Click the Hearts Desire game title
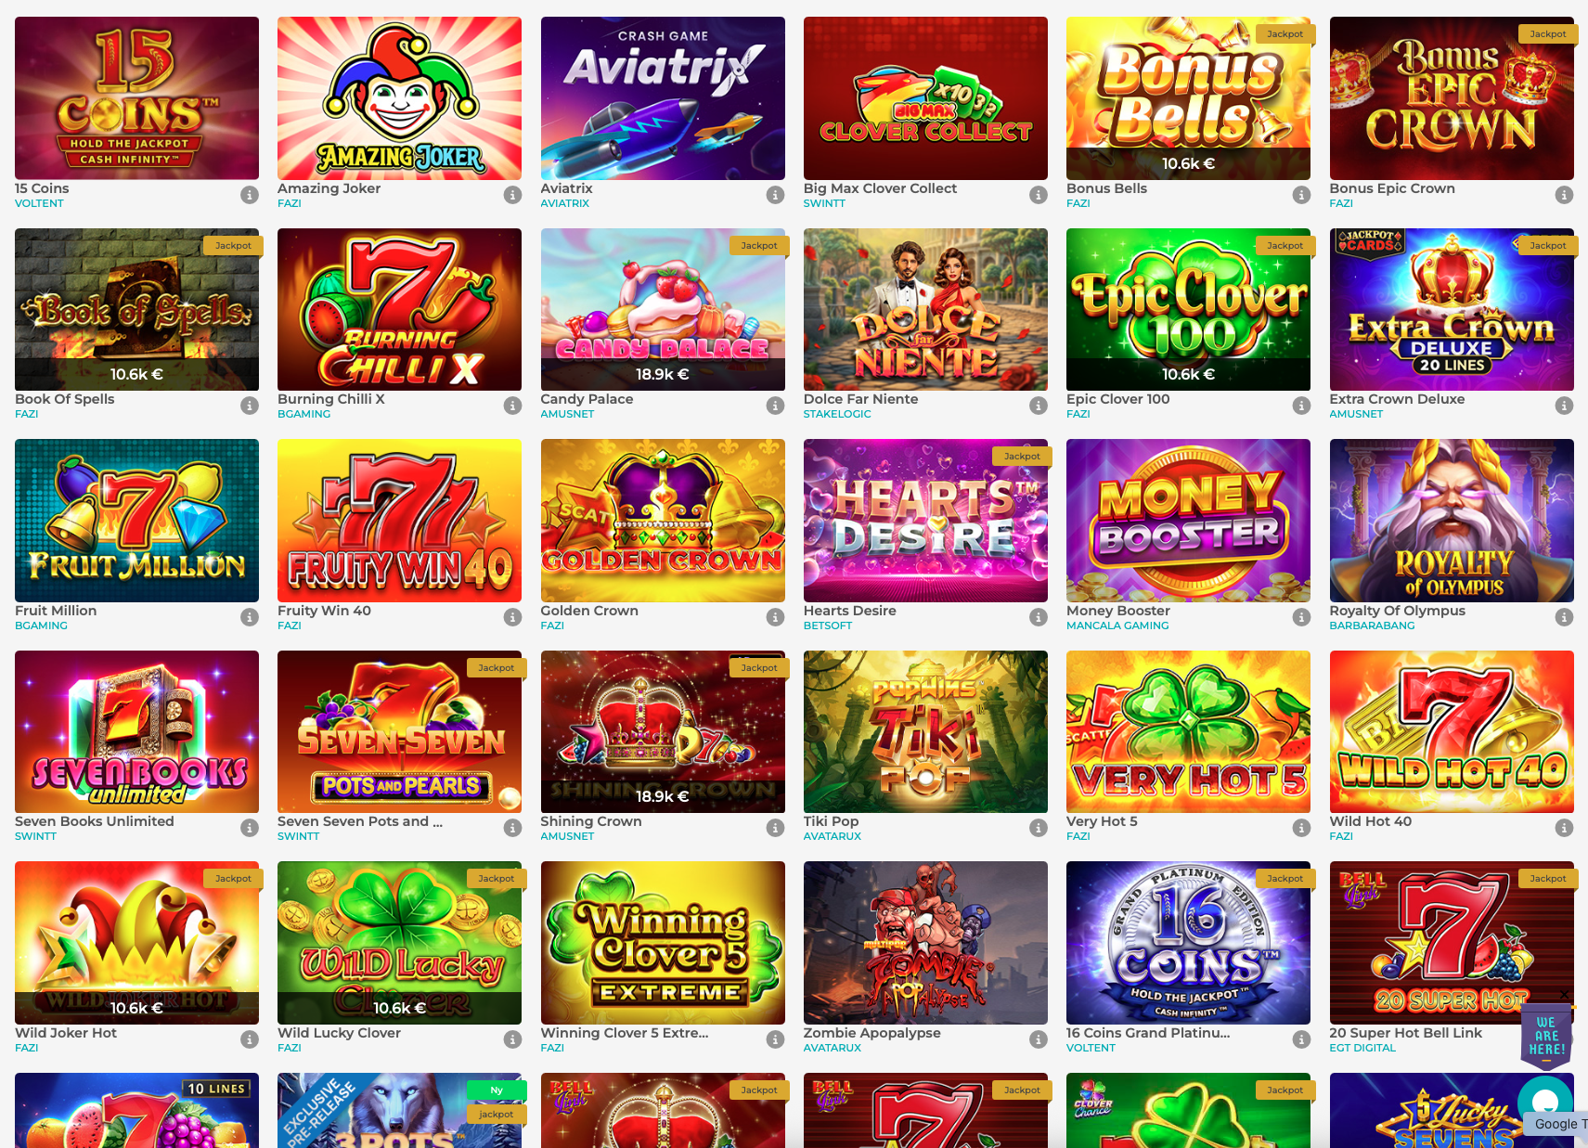1588x1148 pixels. click(x=849, y=611)
